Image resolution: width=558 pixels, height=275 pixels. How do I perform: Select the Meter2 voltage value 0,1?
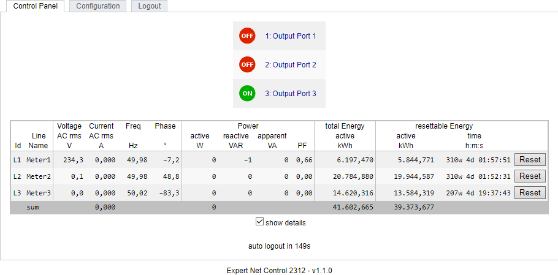(77, 176)
